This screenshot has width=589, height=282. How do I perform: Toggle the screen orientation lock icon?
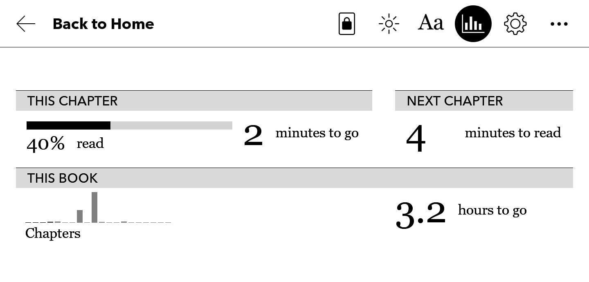tap(347, 24)
